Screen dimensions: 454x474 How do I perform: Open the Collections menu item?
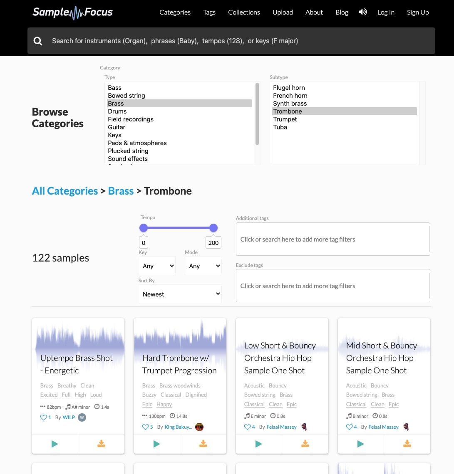(x=244, y=12)
